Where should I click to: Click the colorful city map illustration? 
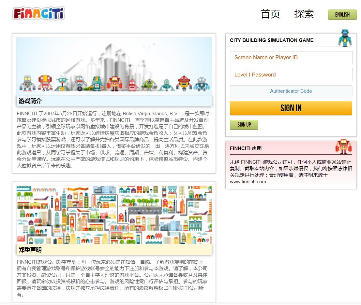pos(114,215)
